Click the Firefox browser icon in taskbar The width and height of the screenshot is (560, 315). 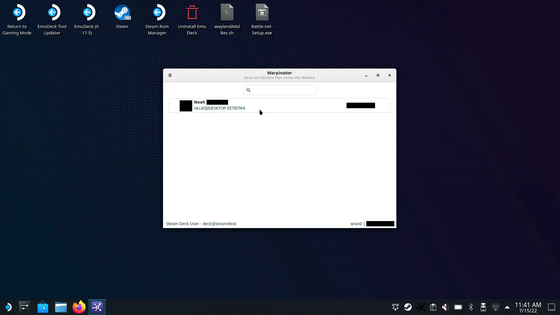[x=79, y=307]
